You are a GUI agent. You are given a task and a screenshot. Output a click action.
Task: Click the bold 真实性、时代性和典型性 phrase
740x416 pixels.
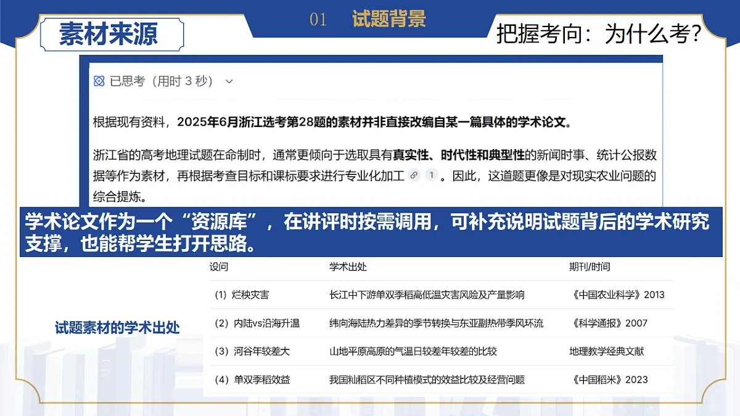(x=459, y=155)
